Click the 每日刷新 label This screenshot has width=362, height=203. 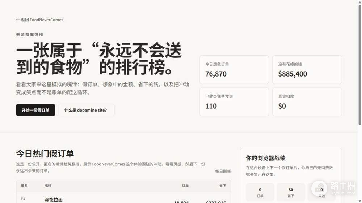(x=223, y=171)
